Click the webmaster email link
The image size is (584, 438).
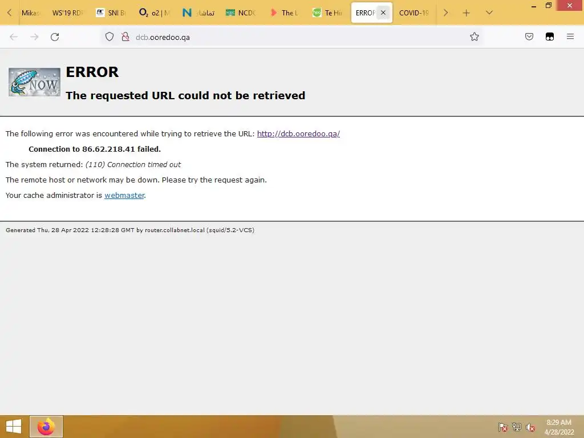(124, 195)
